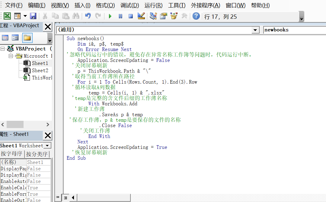Open VBA Help question mark icon

(196, 16)
